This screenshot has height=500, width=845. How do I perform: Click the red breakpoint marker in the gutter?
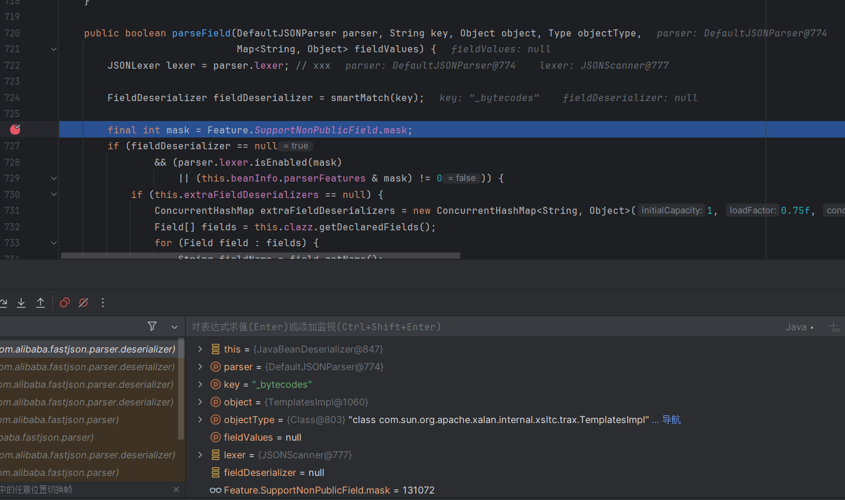[x=15, y=129]
